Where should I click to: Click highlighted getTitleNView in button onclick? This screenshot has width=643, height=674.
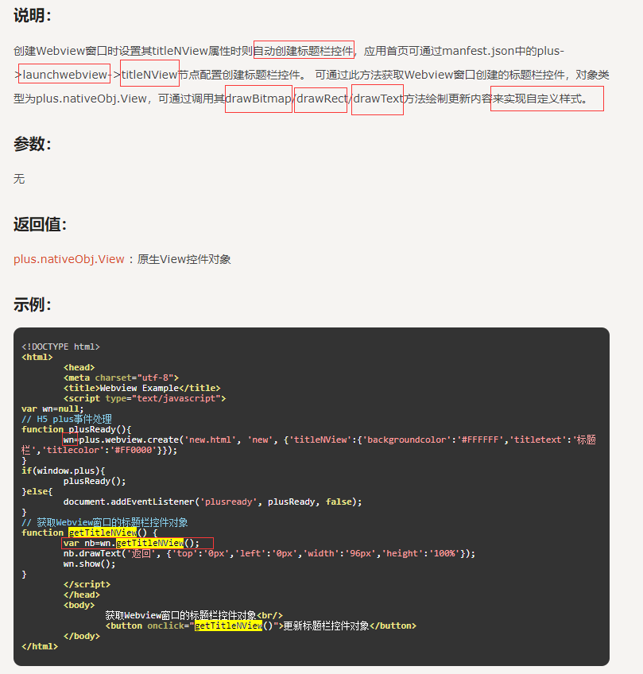(x=228, y=626)
